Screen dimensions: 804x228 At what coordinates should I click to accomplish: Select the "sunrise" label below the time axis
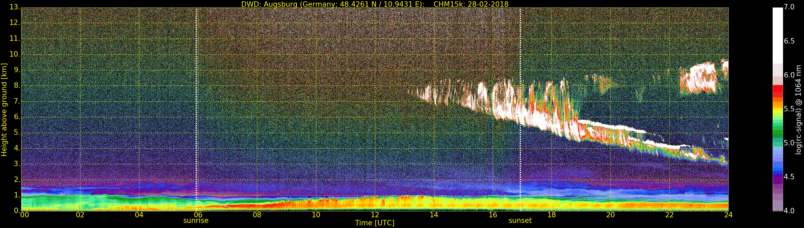point(196,220)
